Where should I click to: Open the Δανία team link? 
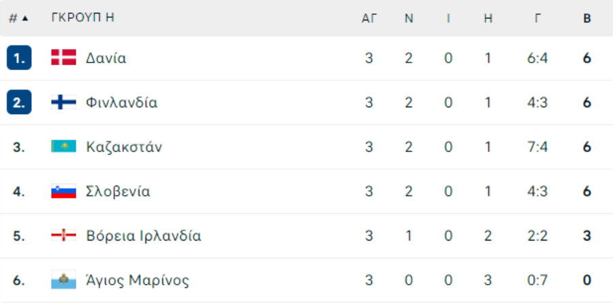coord(106,58)
